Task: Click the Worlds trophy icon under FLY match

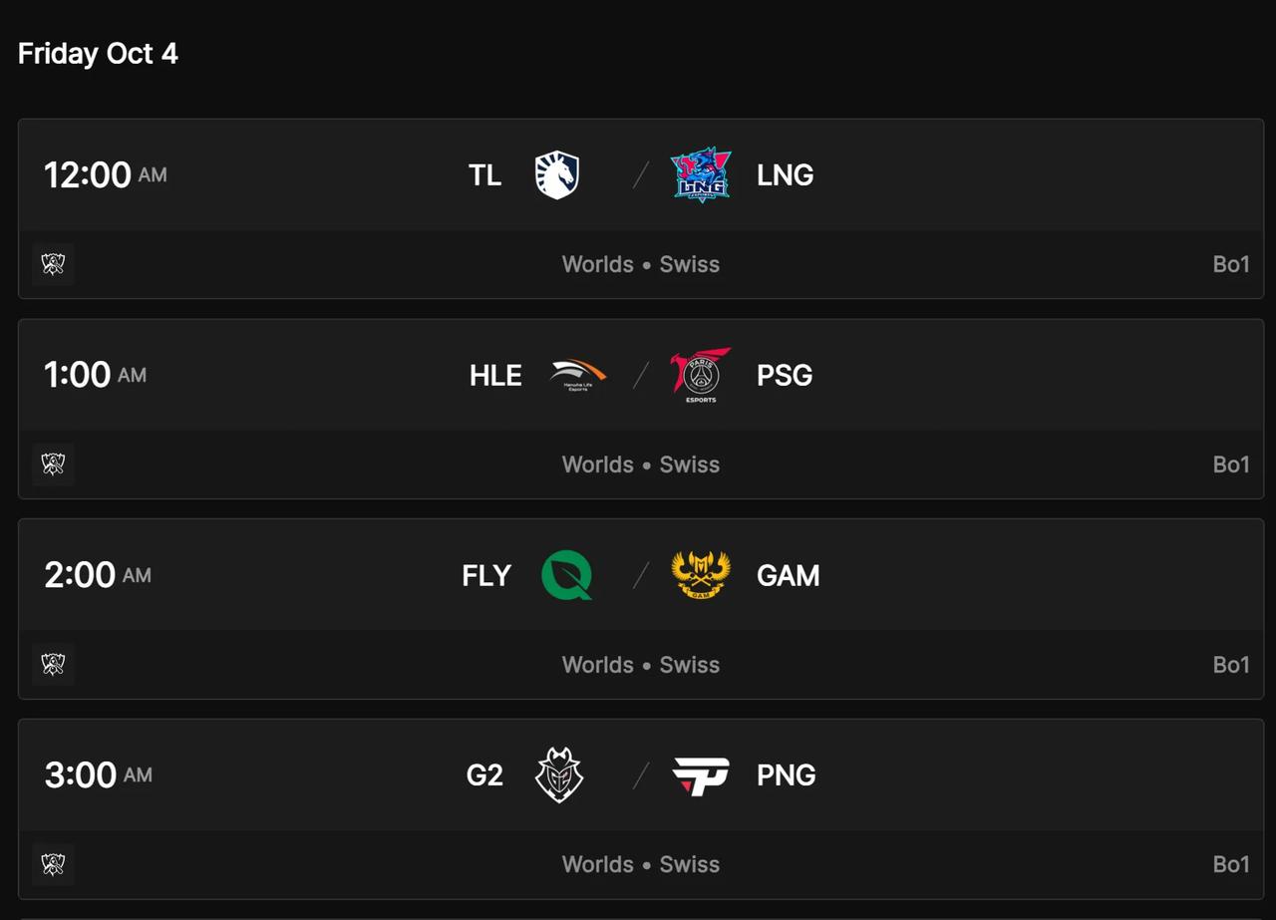Action: click(53, 664)
